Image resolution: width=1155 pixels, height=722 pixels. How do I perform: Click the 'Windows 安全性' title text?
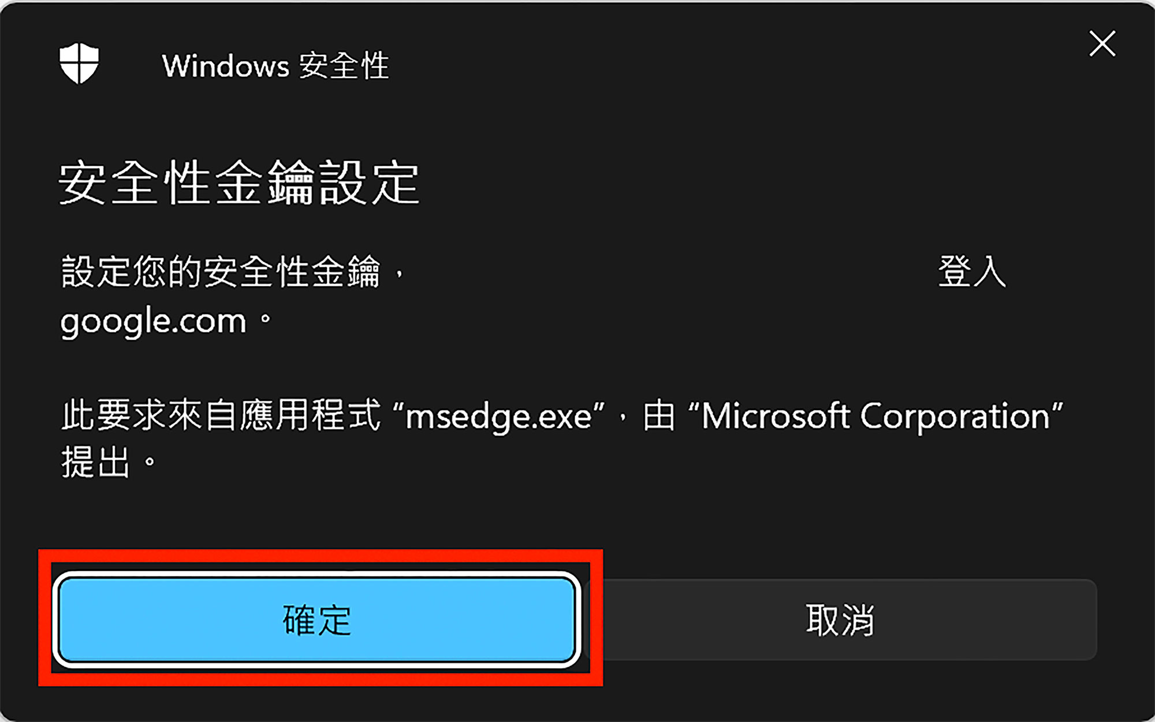click(275, 65)
